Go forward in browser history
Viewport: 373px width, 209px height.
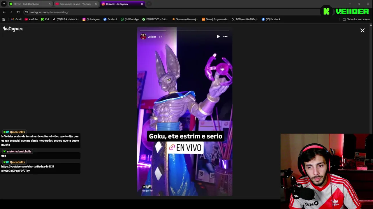point(11,12)
